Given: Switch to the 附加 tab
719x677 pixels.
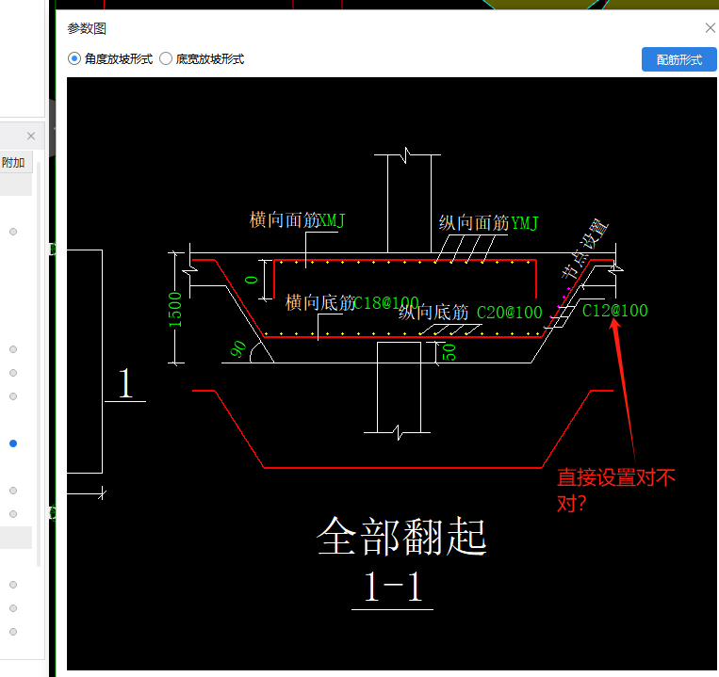Looking at the screenshot, I should coord(13,163).
